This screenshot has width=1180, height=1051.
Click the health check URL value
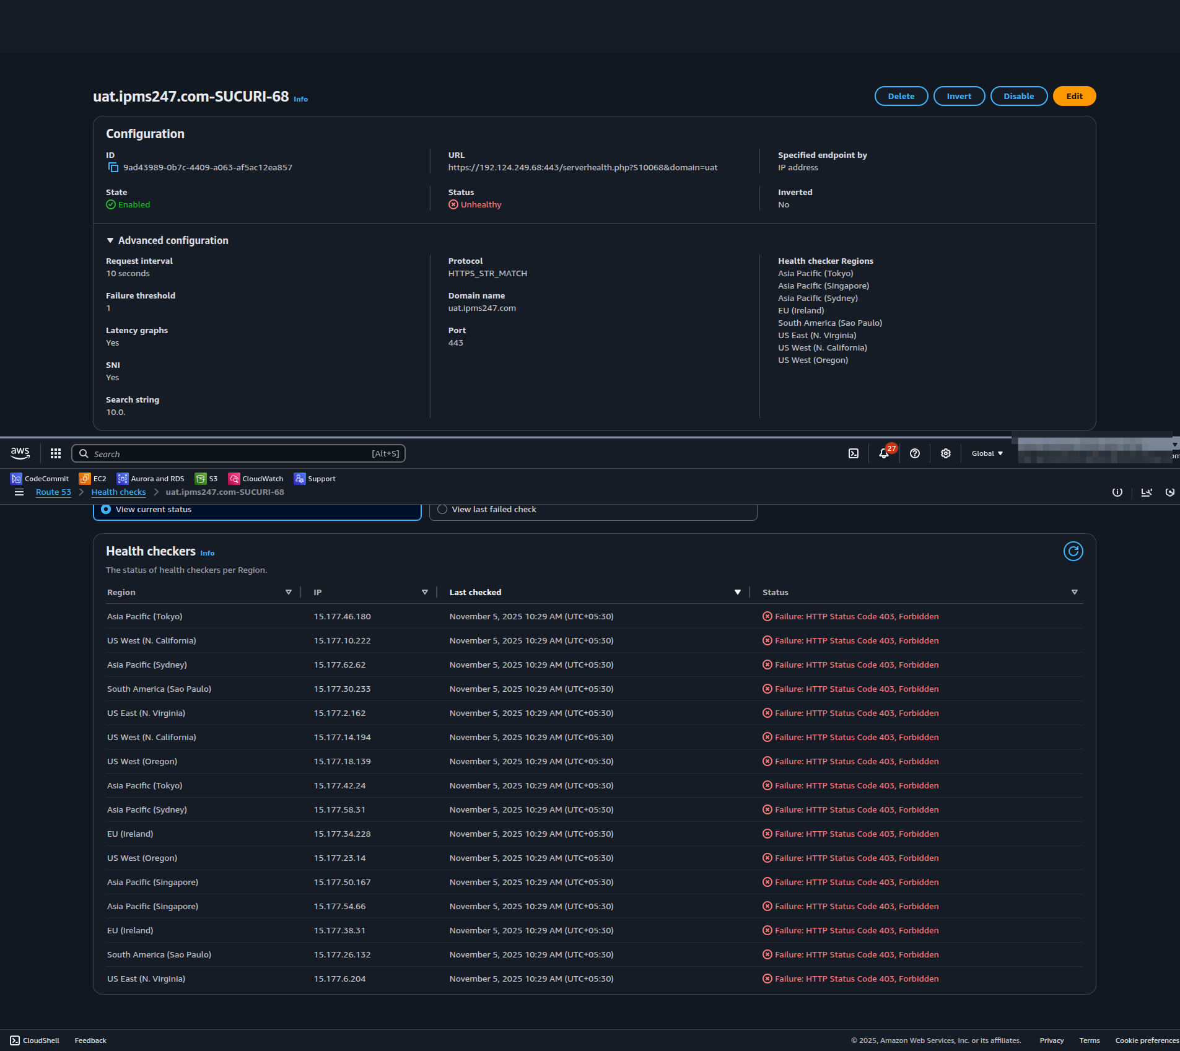[x=583, y=168]
